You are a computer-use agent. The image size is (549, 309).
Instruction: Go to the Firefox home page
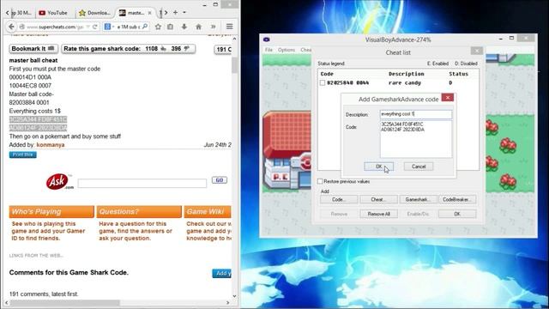pos(198,27)
